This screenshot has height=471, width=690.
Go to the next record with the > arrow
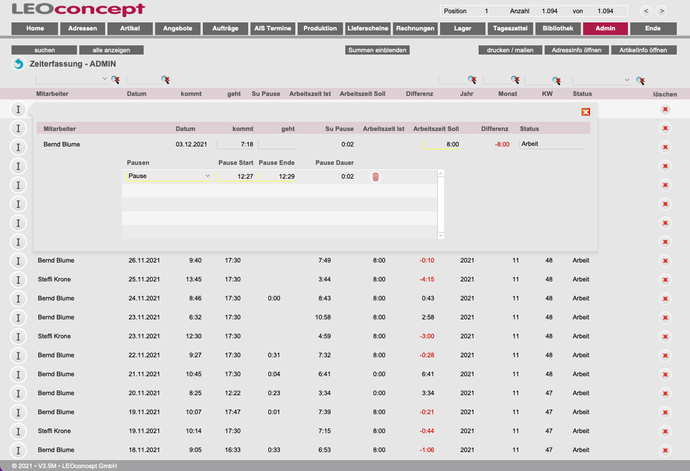point(661,11)
